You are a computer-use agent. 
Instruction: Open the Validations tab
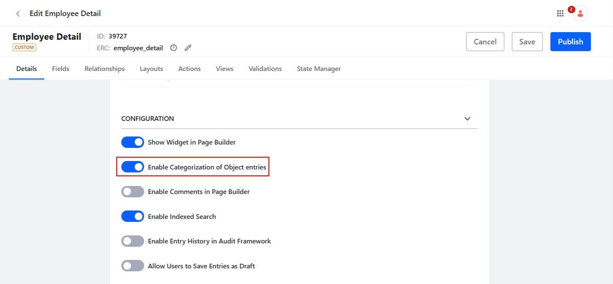pos(265,68)
